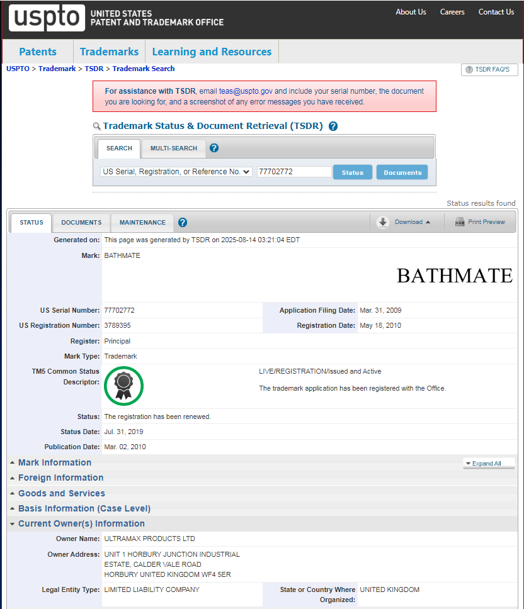Expand the Goods and Services section
The width and height of the screenshot is (524, 609).
click(x=61, y=493)
